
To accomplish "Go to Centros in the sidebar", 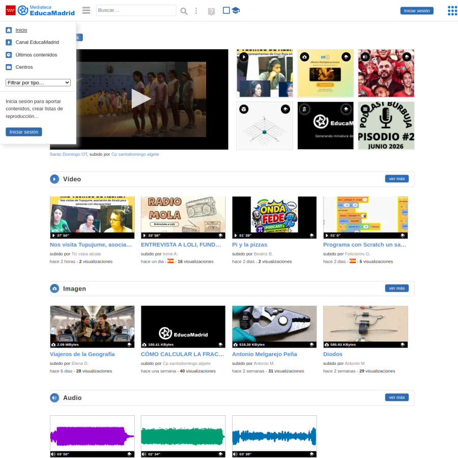I will click(x=24, y=67).
